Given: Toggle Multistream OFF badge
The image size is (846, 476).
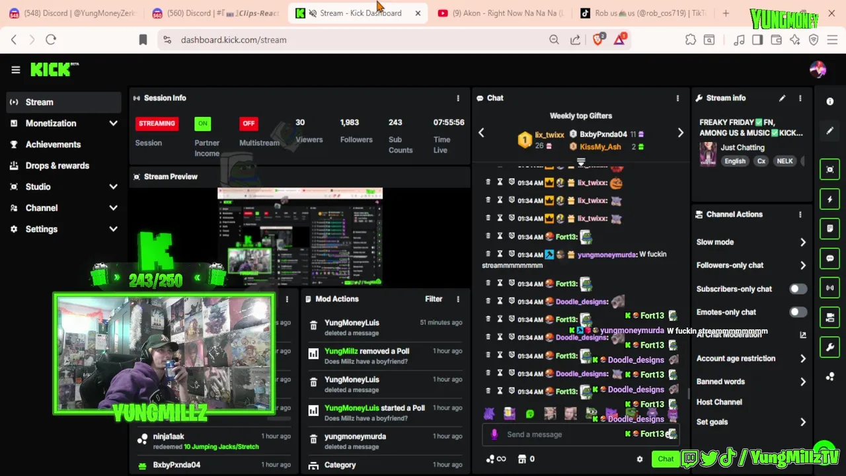Looking at the screenshot, I should click(249, 124).
